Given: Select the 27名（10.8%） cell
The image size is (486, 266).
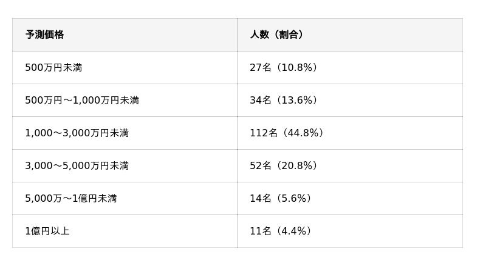Looking at the screenshot, I should click(x=283, y=67).
